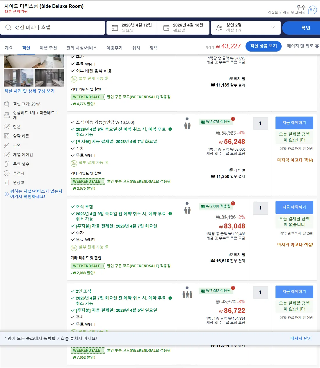The width and height of the screenshot is (320, 368).
Task: Click WEEKENDSALE coupon badge in 83,048 row
Action: [87, 266]
